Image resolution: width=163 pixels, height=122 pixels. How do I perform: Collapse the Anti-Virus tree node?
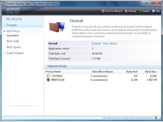[x=4, y=31]
